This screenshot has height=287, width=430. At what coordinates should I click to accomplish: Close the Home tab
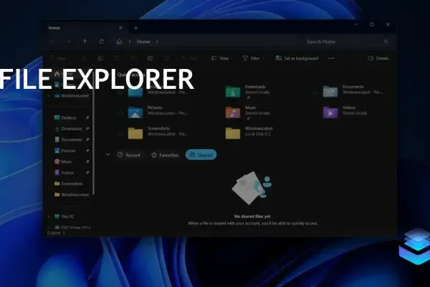[x=120, y=28]
